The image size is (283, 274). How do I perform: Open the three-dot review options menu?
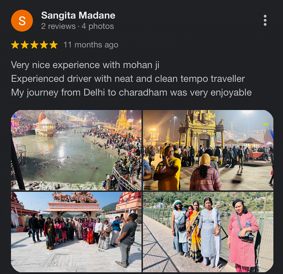(265, 20)
